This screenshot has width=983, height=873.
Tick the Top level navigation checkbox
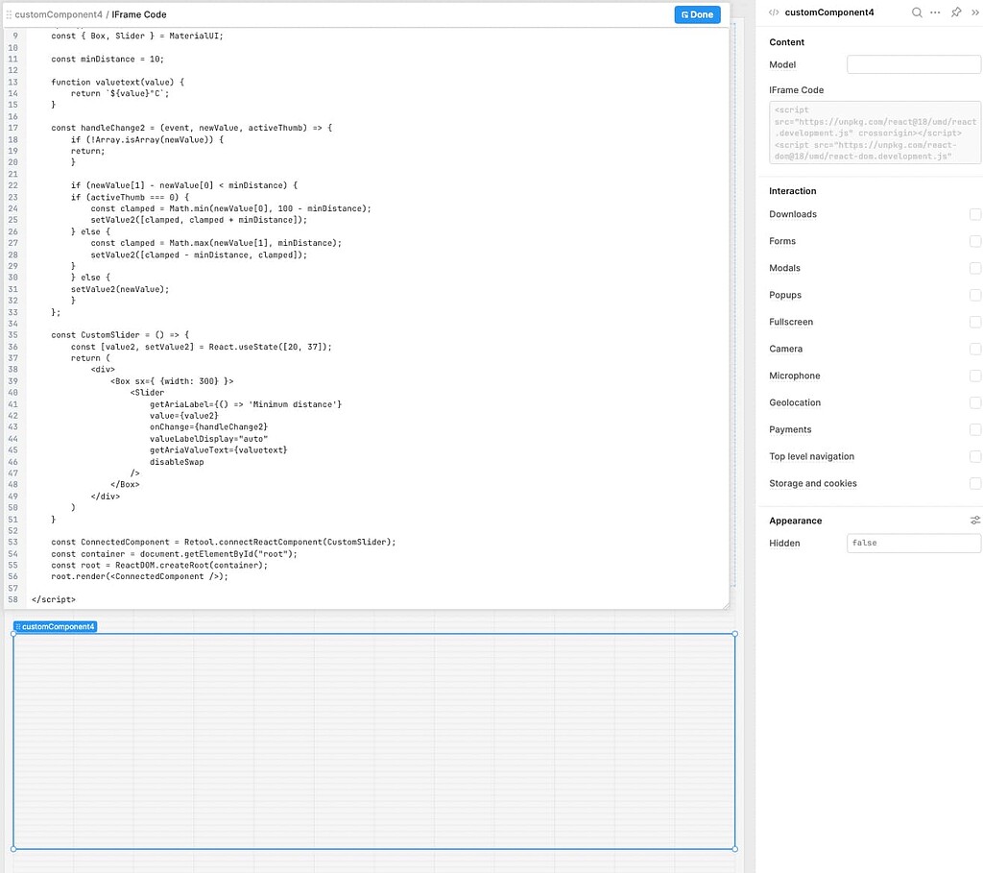point(975,456)
